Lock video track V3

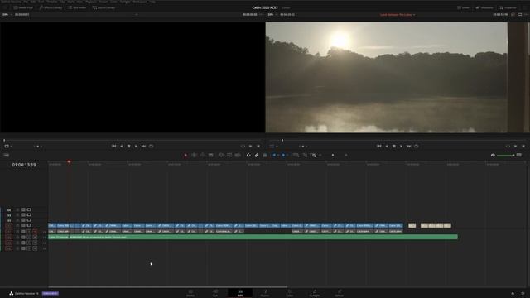click(x=17, y=215)
